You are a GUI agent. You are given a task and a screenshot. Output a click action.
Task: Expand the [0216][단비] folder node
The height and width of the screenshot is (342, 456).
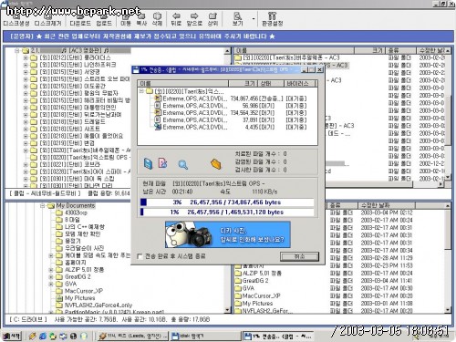coord(26,108)
